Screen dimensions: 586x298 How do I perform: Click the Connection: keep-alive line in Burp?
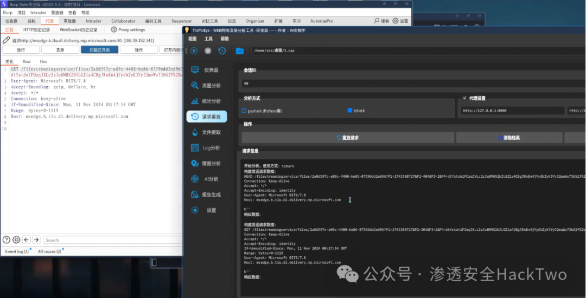[x=38, y=99]
